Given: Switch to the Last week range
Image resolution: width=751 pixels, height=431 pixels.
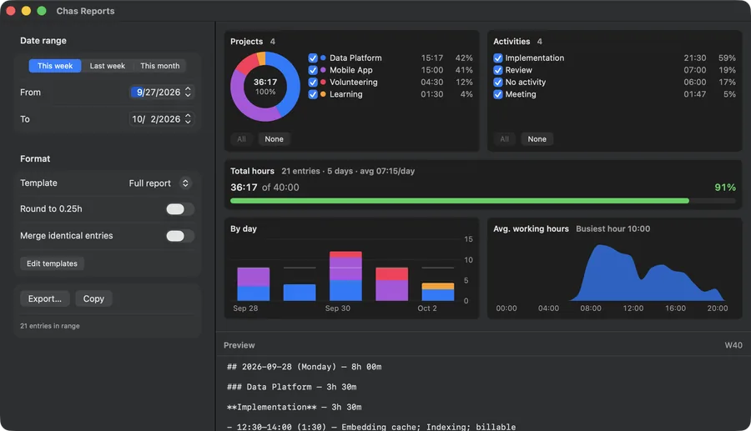Looking at the screenshot, I should pyautogui.click(x=108, y=66).
